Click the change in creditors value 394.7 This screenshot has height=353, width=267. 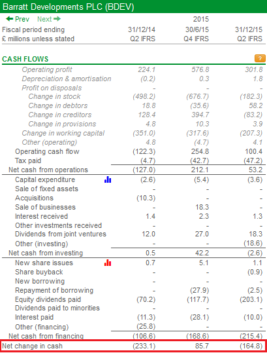(200, 115)
